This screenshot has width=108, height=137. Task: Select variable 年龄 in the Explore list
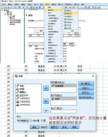tap(20, 86)
